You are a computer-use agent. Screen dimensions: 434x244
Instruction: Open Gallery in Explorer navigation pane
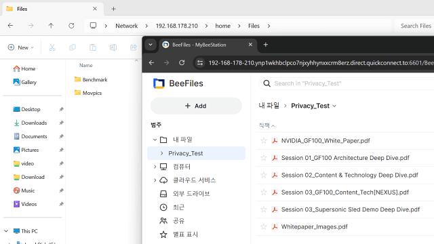pyautogui.click(x=25, y=82)
